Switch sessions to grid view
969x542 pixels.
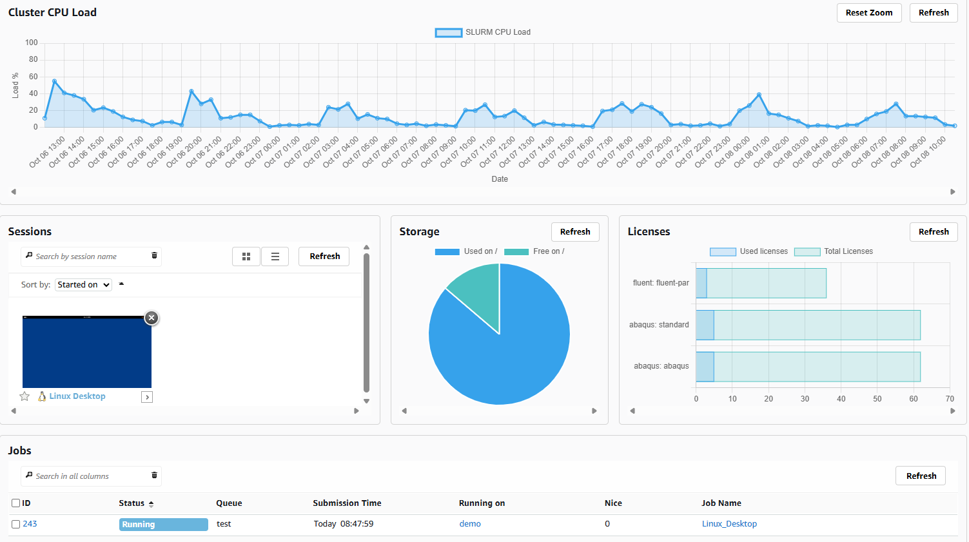[246, 256]
